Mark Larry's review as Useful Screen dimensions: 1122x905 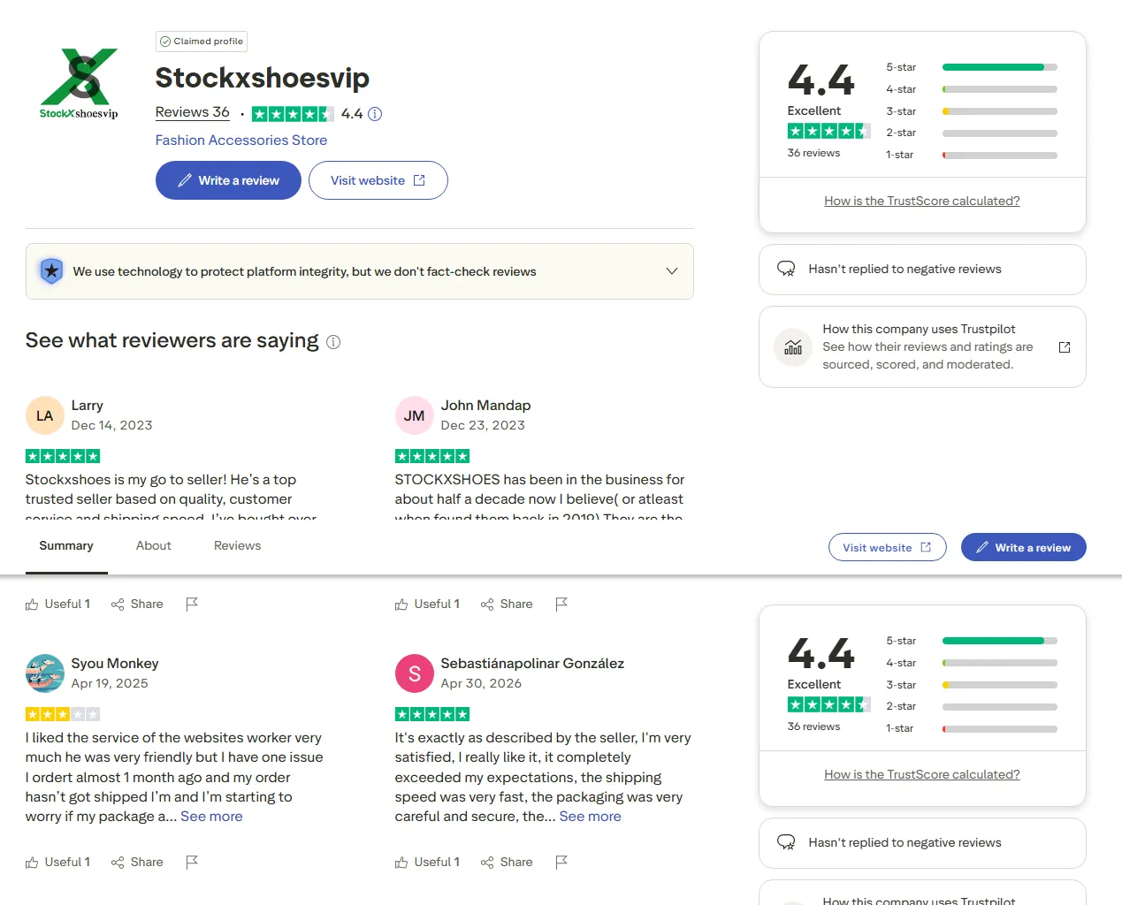[57, 605]
